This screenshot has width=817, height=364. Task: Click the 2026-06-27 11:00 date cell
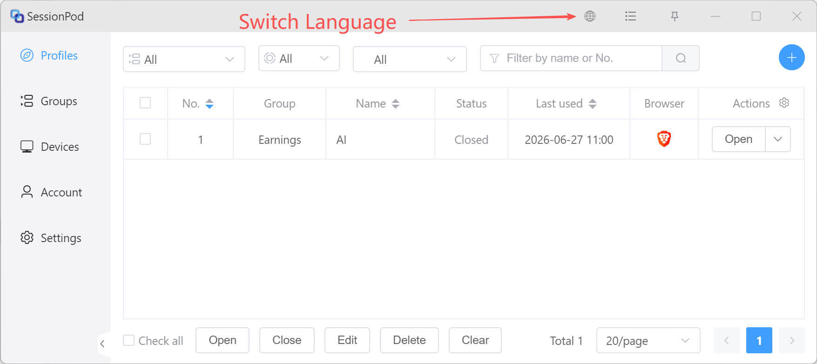569,140
